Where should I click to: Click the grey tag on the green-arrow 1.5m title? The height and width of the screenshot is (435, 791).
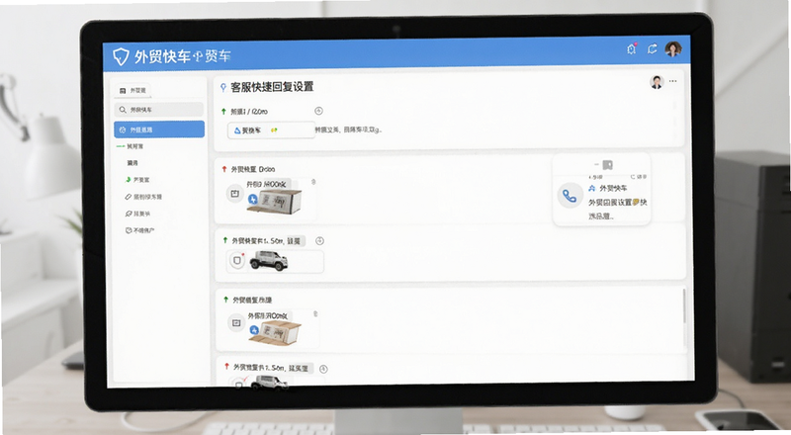294,241
